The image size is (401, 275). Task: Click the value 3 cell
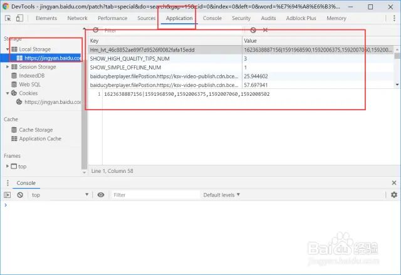(318, 59)
